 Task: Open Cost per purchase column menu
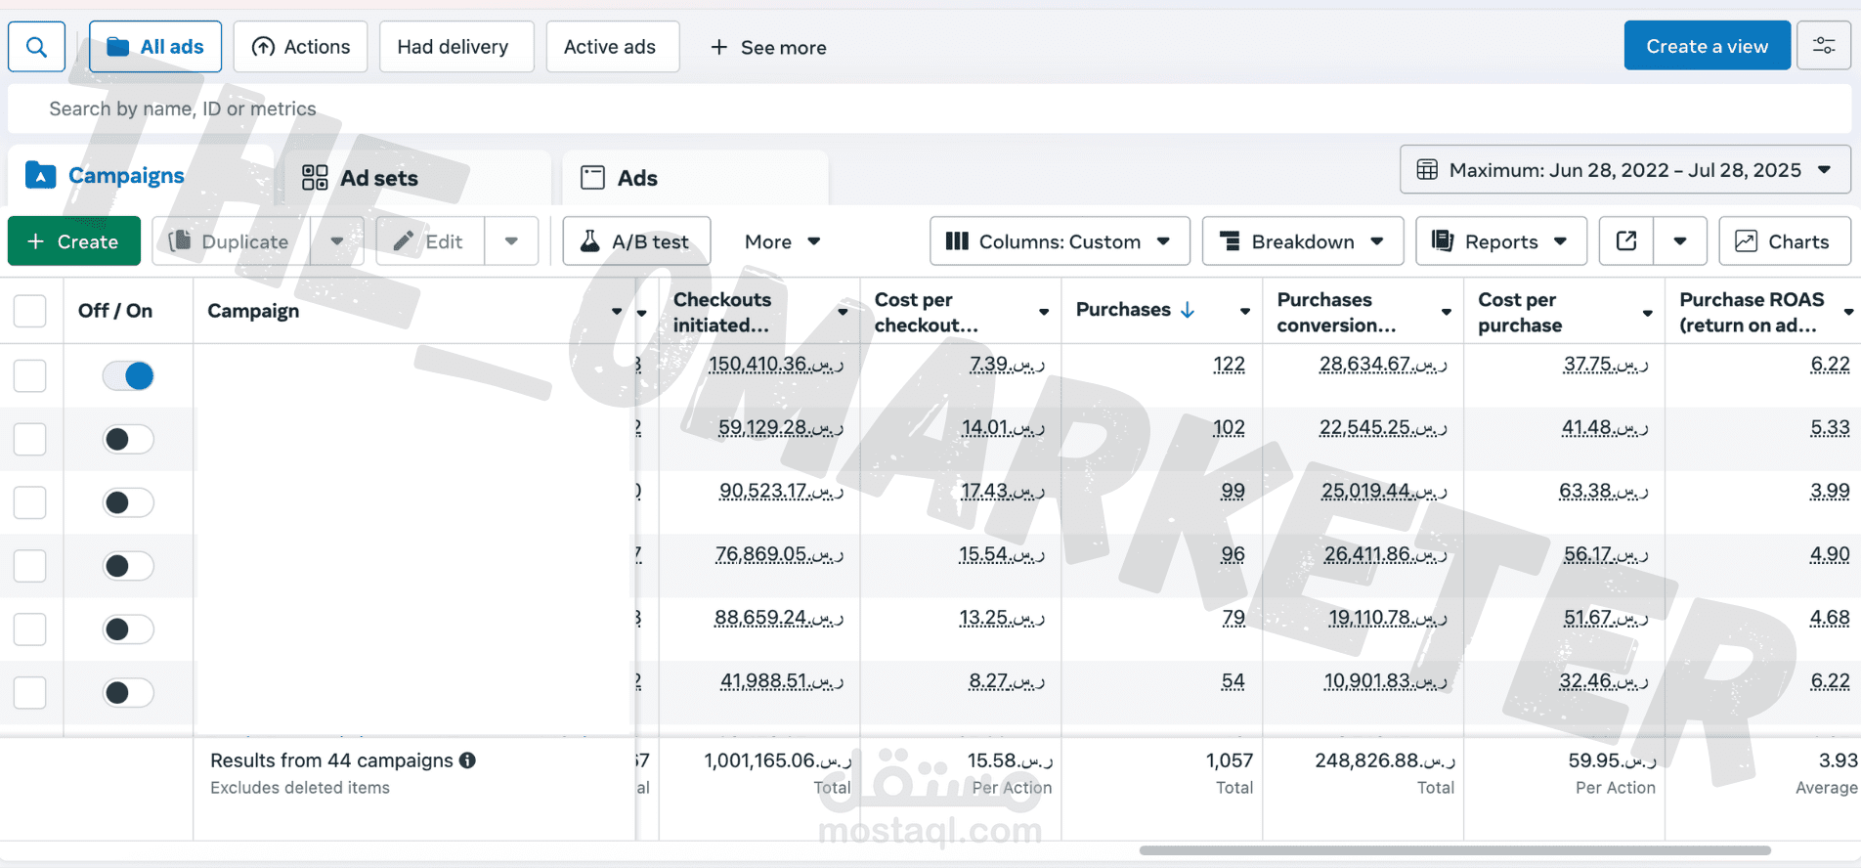pyautogui.click(x=1648, y=313)
